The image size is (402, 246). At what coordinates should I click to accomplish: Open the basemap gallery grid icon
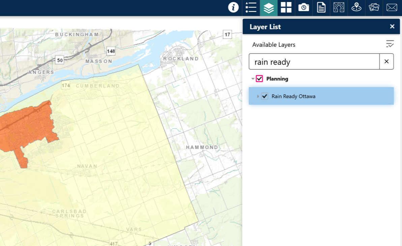[286, 7]
